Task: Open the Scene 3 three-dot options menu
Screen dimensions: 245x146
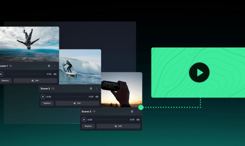Action: pyautogui.click(x=138, y=111)
